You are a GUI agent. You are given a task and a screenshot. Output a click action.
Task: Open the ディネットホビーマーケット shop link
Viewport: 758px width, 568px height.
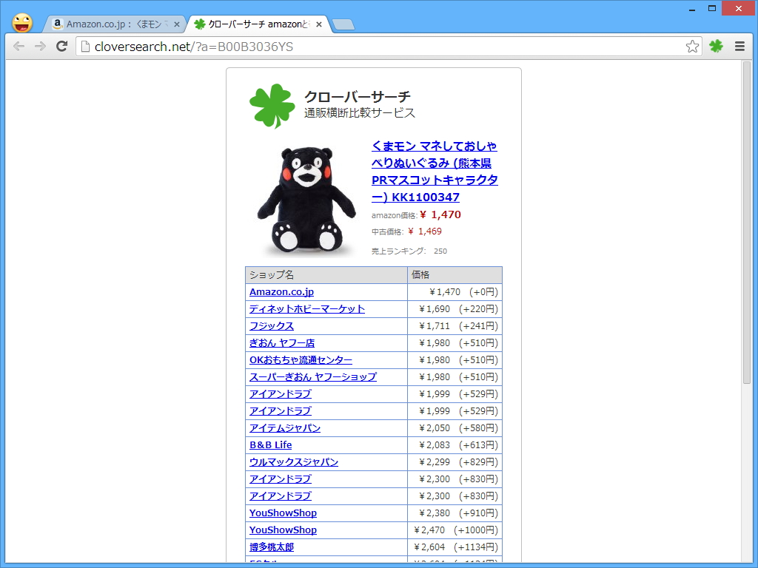pyautogui.click(x=307, y=308)
